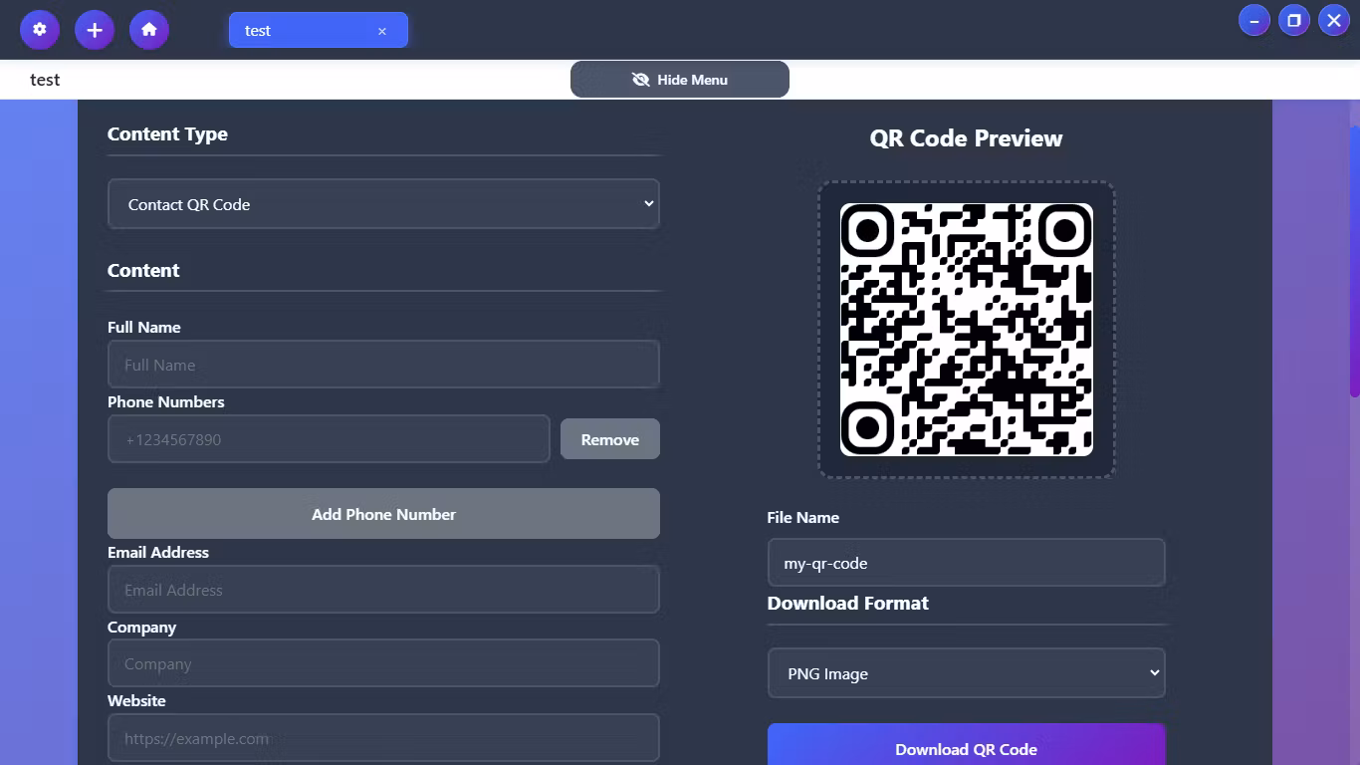Click the QR code preview image

pyautogui.click(x=967, y=330)
